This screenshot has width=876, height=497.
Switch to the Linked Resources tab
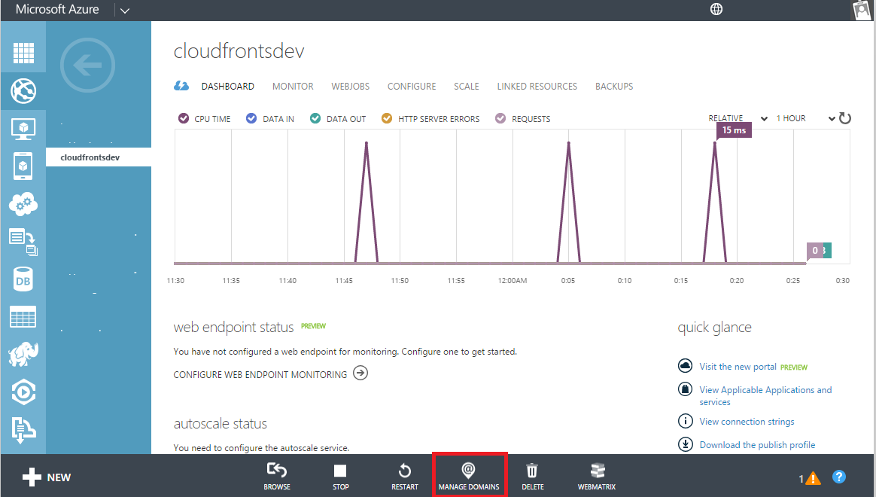537,87
